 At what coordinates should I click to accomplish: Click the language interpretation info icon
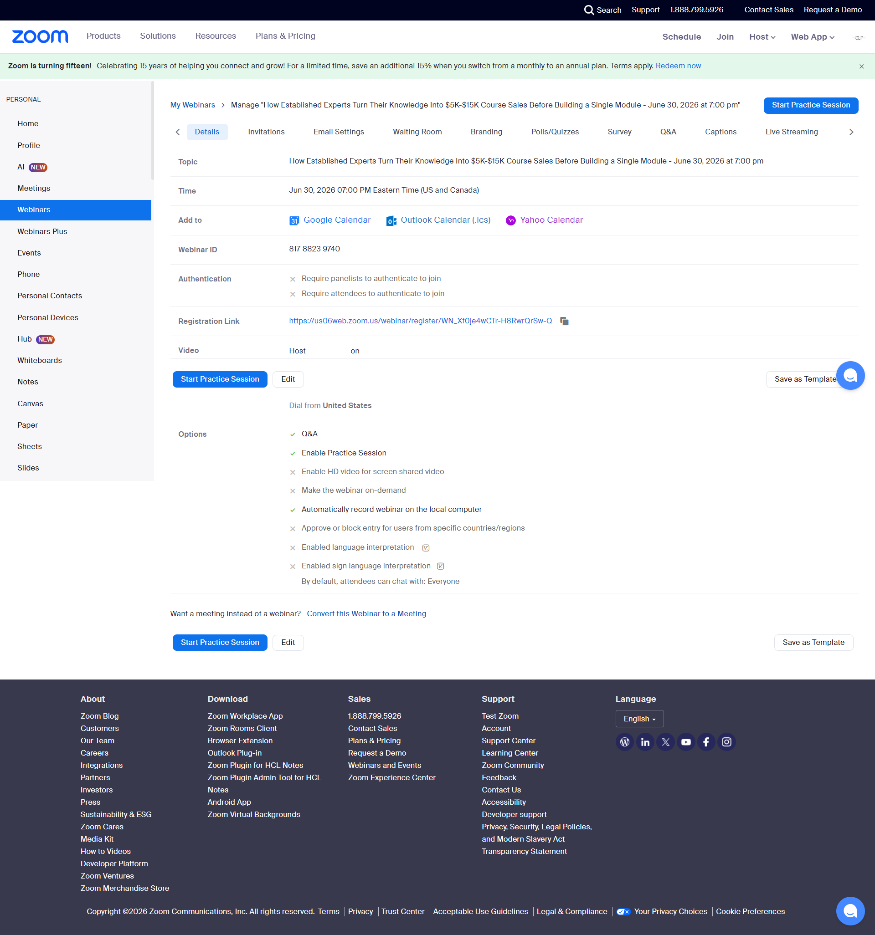coord(426,547)
